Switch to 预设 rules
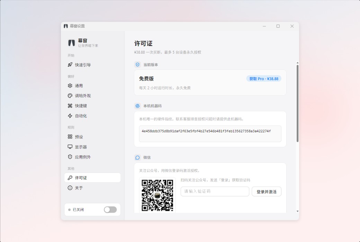Screen dimensions: 360x242 pos(92,137)
